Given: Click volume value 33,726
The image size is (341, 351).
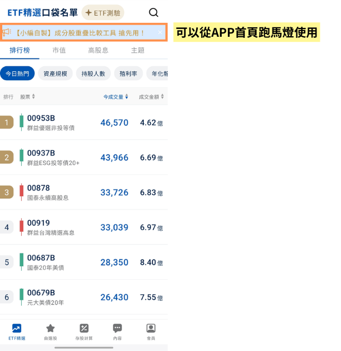Looking at the screenshot, I should [x=114, y=193].
